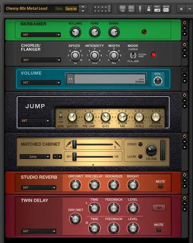Select next cabinet with plus button
The height and width of the screenshot is (243, 193).
[x=60, y=156]
